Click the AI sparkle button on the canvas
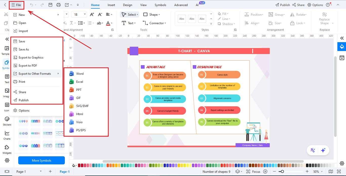 tap(323, 150)
